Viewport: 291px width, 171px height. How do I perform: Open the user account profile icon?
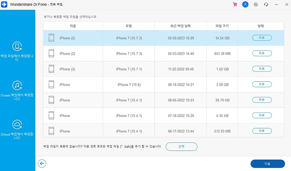(245, 5)
